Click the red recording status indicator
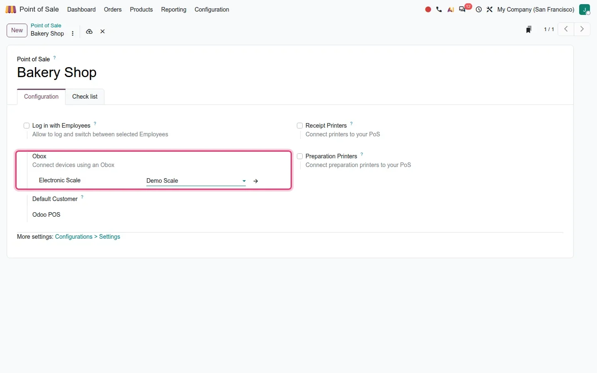The image size is (597, 373). (x=428, y=10)
